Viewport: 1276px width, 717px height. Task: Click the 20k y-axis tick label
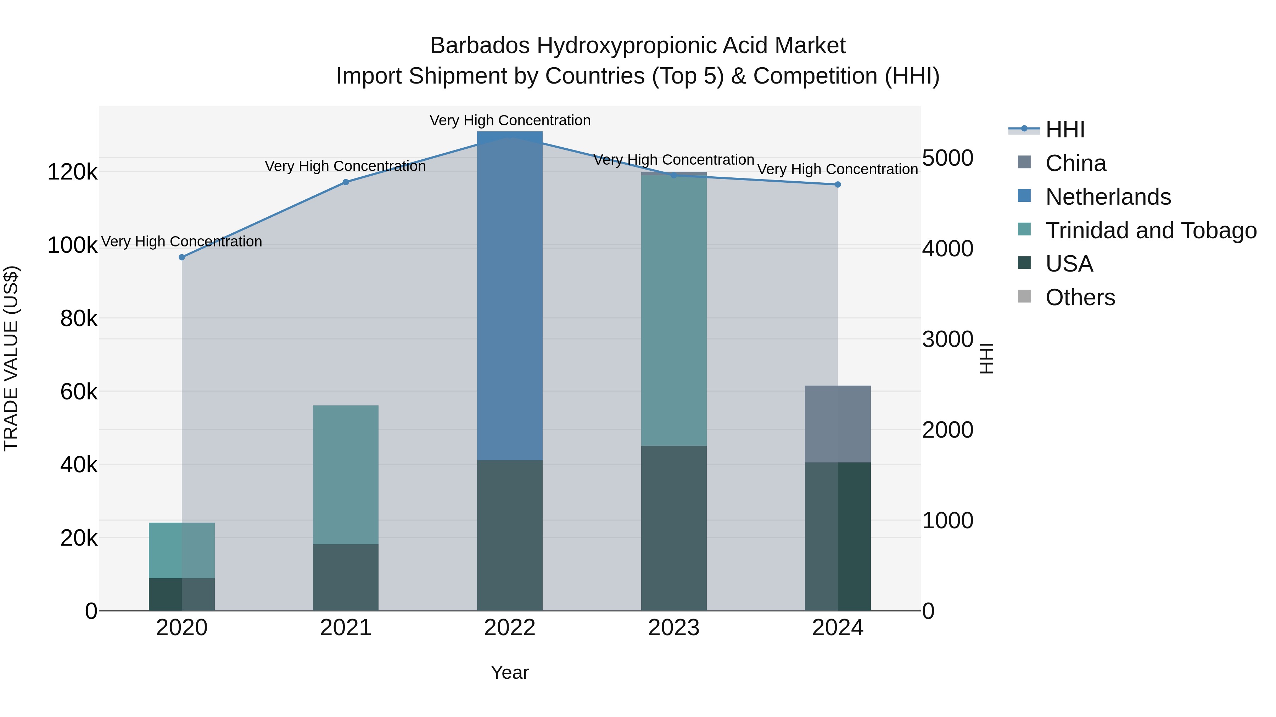coord(79,538)
